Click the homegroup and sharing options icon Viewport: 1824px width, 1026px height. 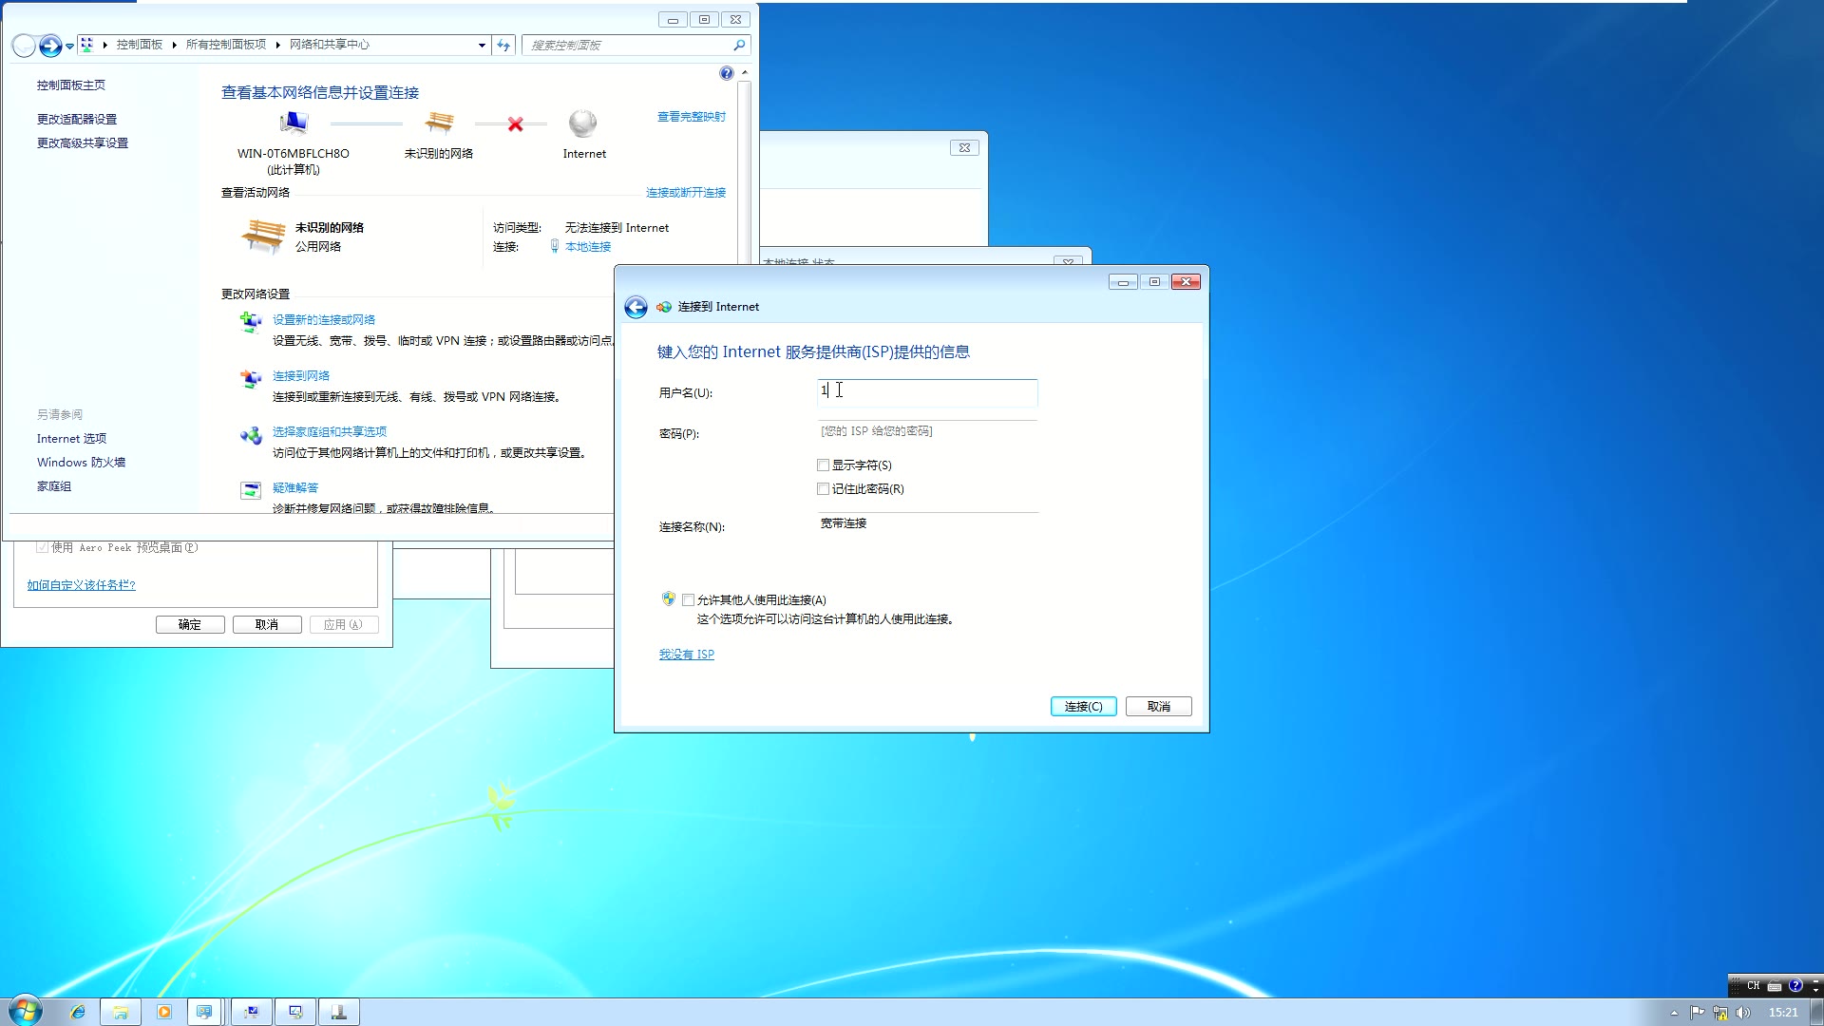click(x=251, y=435)
